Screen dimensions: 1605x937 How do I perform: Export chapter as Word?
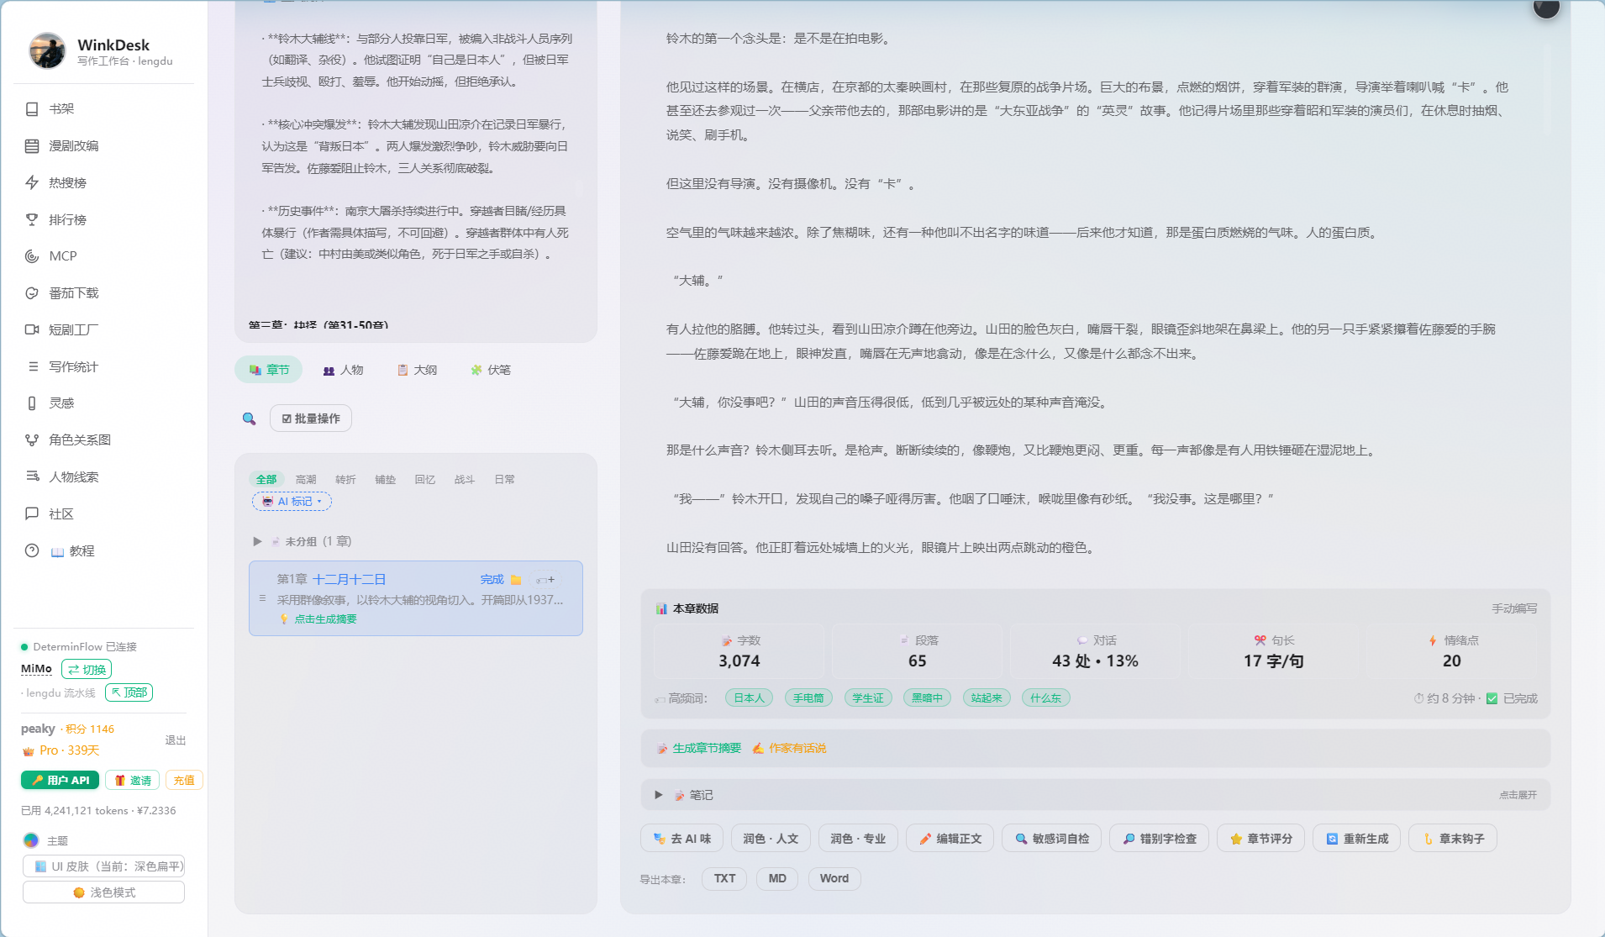point(834,879)
